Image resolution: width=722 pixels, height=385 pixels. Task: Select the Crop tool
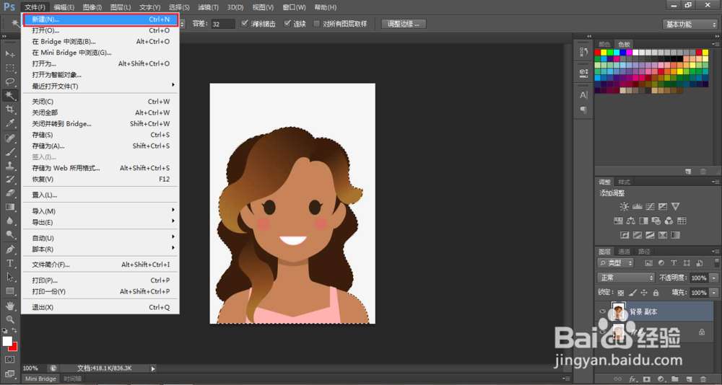click(9, 110)
